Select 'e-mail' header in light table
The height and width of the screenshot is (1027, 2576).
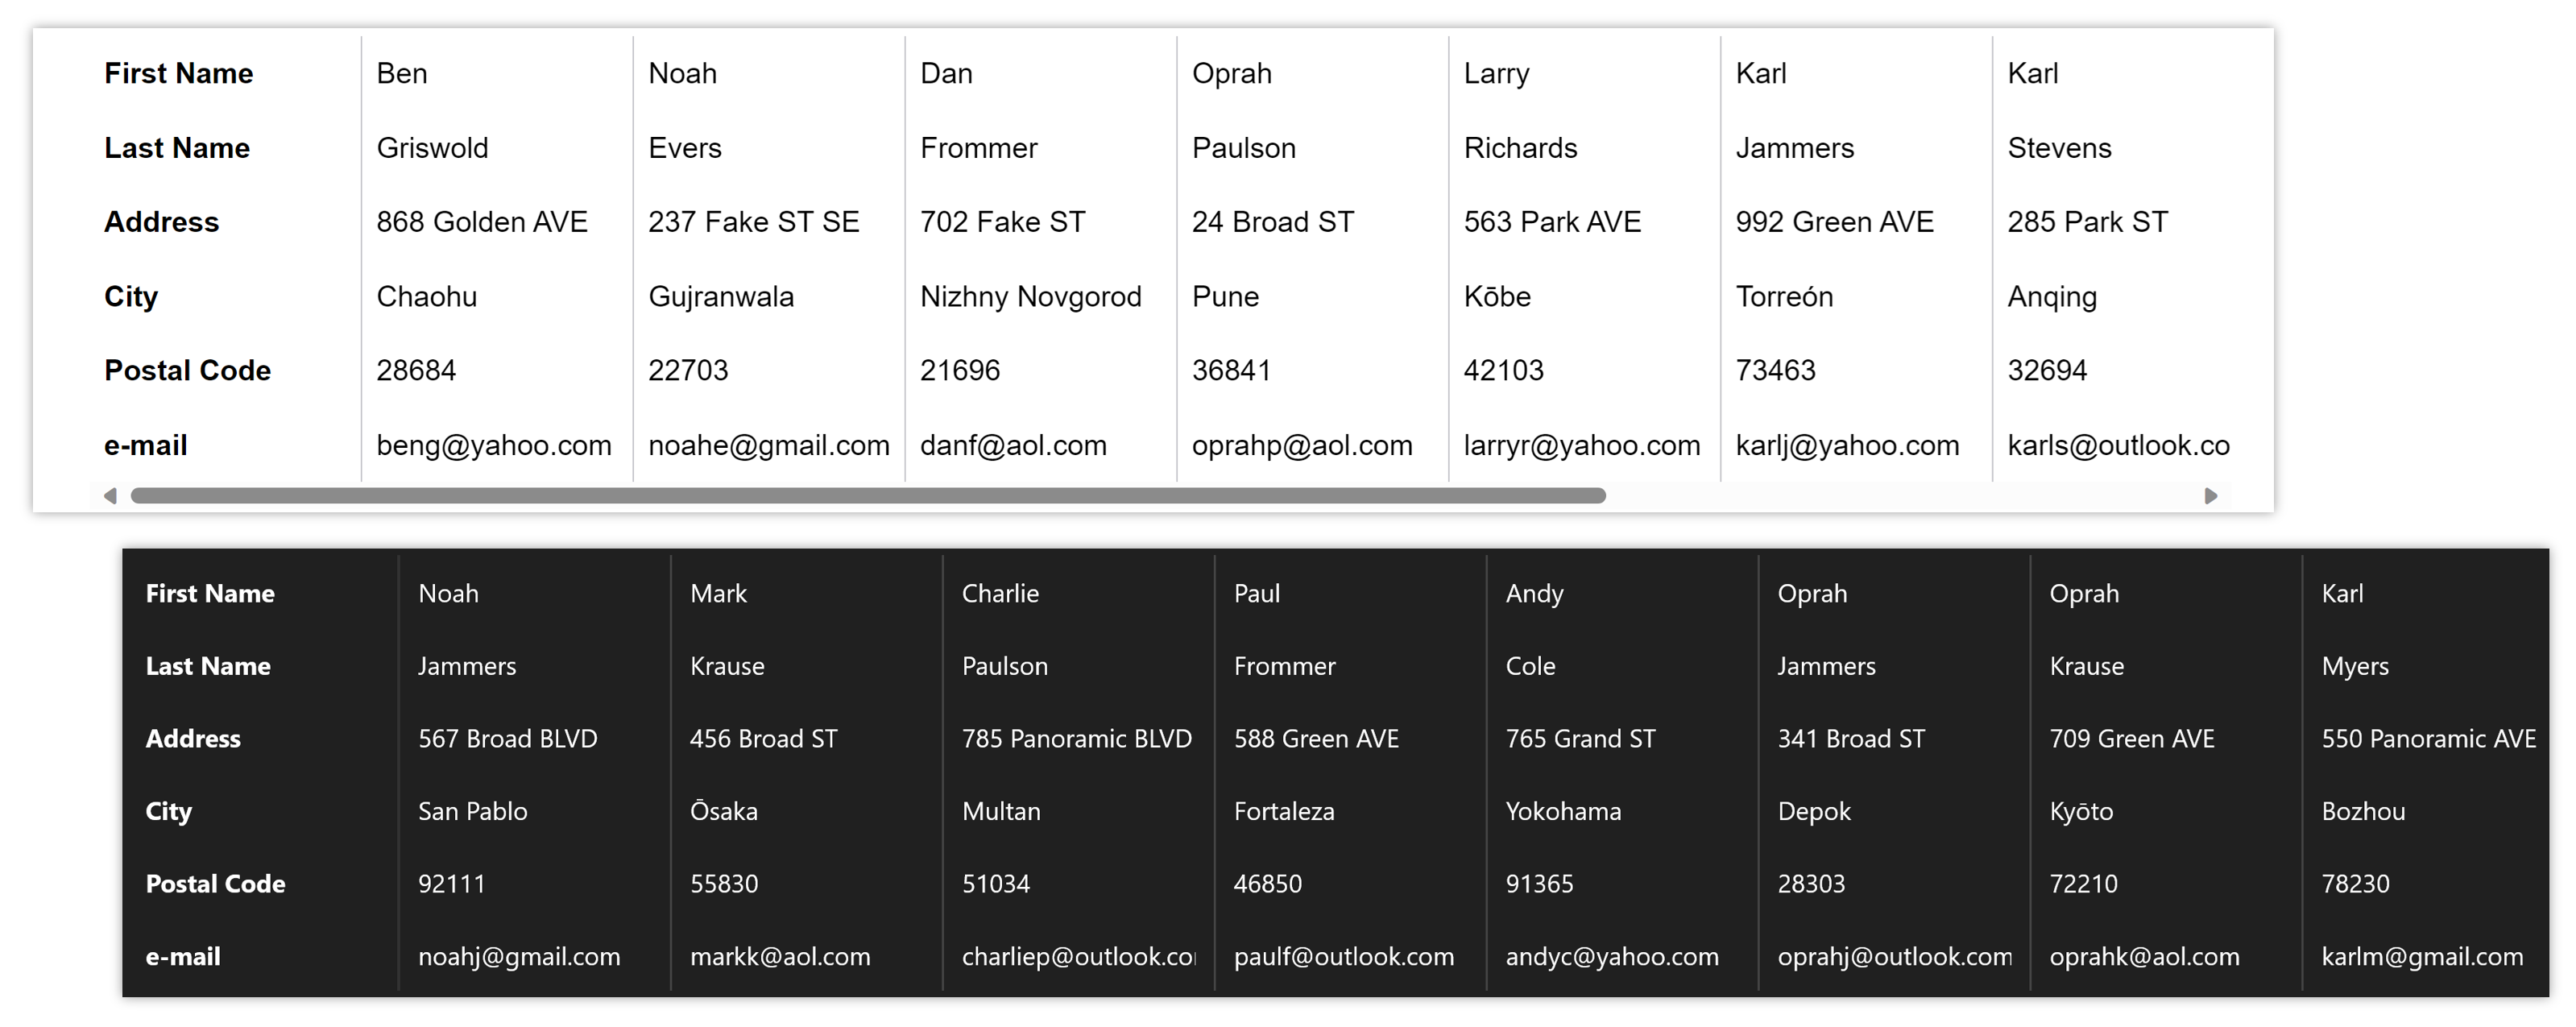tap(146, 446)
